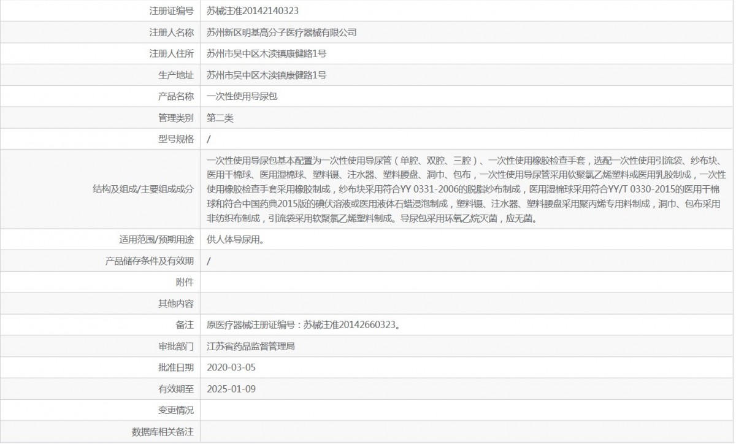
Task: Select the 供人体导尿用。 text
Action: [x=236, y=240]
